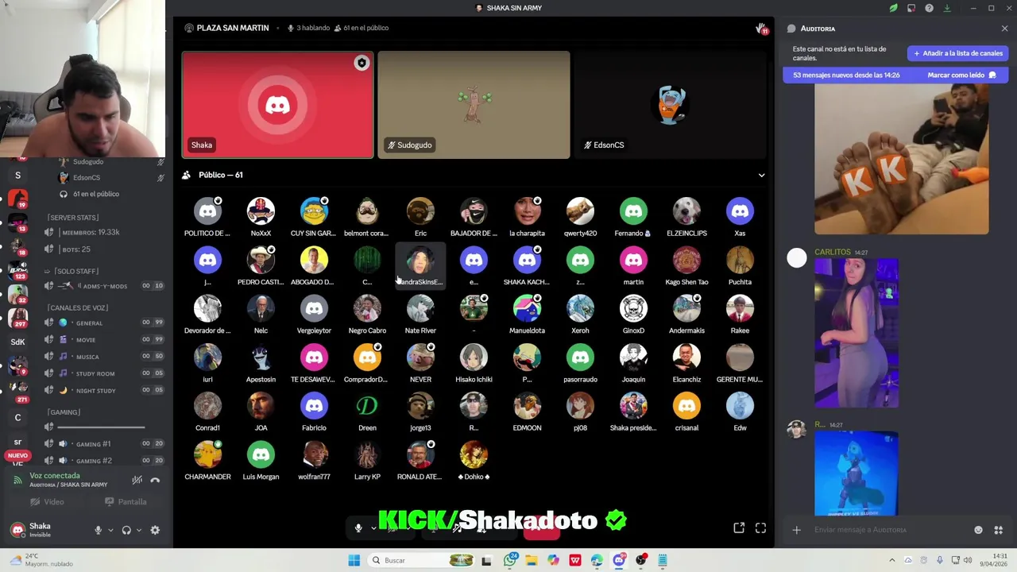Open apps launcher icon in chat input

pos(999,530)
